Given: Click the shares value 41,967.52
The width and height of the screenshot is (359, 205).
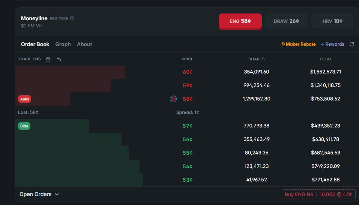Looking at the screenshot, I should [x=257, y=180].
